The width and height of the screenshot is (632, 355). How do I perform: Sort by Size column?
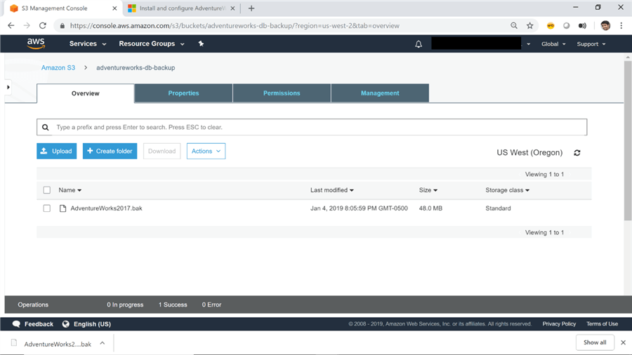click(x=428, y=190)
